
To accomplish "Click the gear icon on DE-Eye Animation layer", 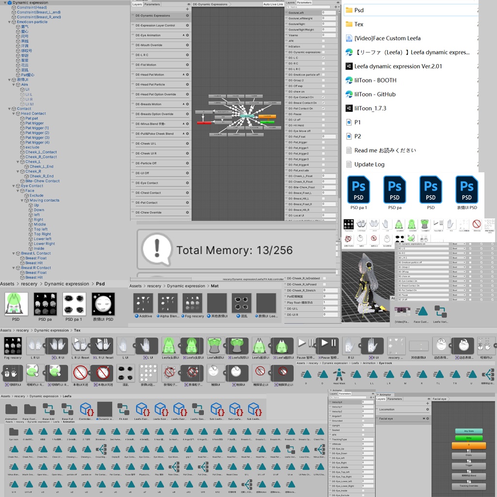I will pyautogui.click(x=187, y=35).
